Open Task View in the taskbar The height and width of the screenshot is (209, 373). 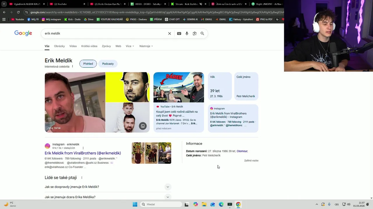click(x=186, y=204)
